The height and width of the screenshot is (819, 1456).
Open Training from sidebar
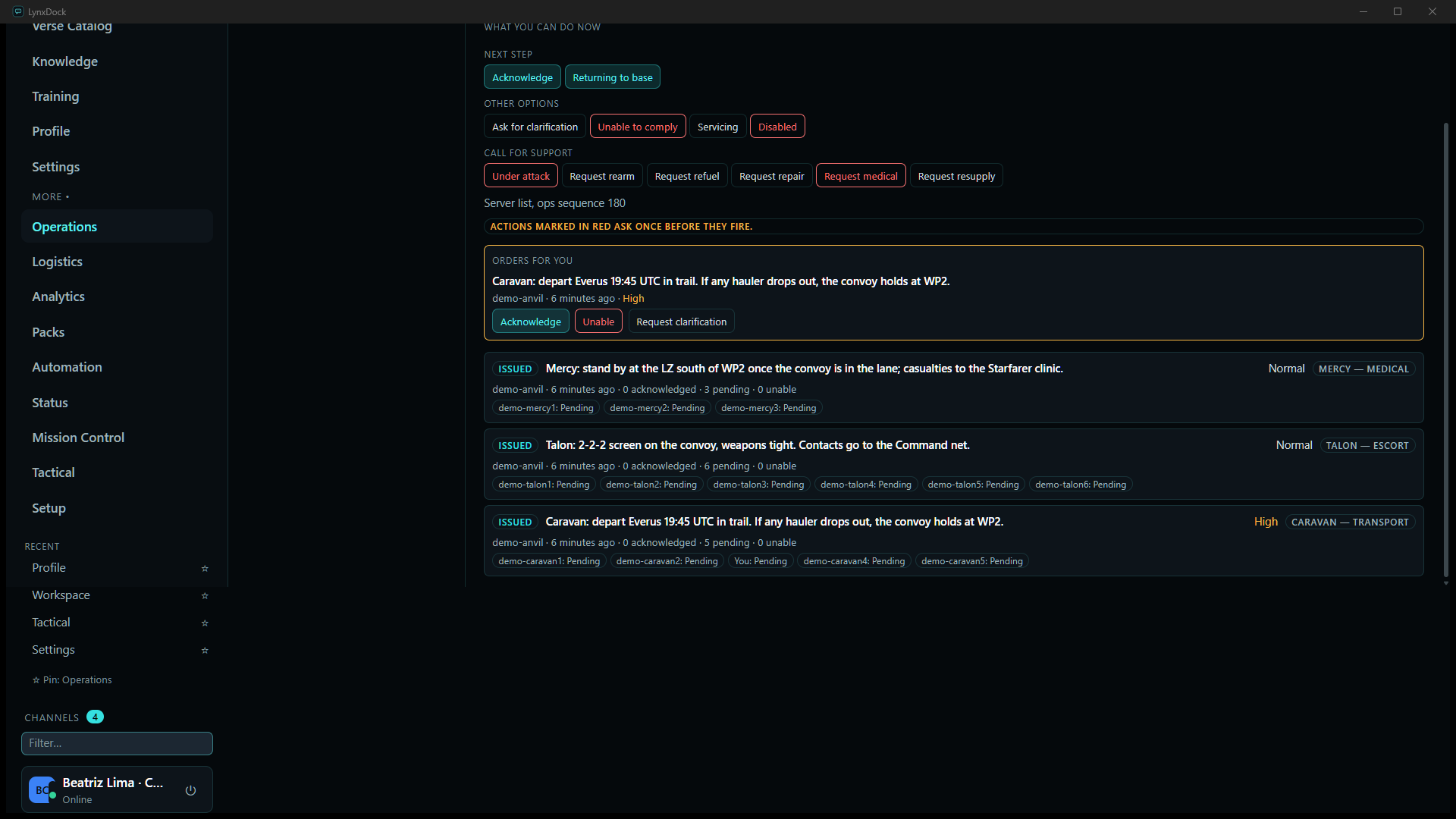(x=117, y=96)
